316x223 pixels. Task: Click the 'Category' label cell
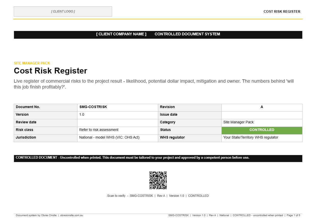tap(190, 123)
